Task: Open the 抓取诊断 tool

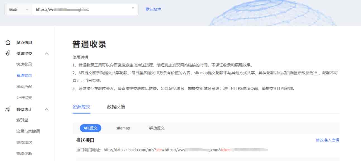Action: 24,153
